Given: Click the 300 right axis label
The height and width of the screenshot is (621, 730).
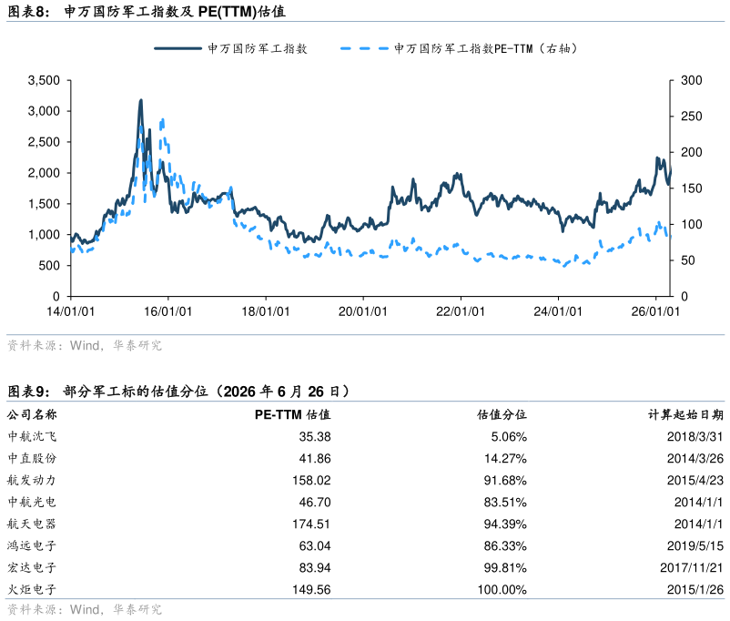Looking at the screenshot, I should [x=692, y=81].
